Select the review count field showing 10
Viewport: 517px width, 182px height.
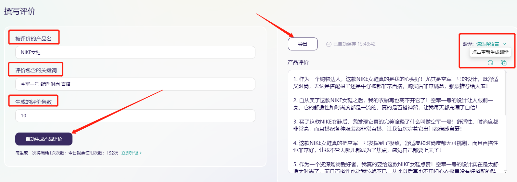[135, 116]
